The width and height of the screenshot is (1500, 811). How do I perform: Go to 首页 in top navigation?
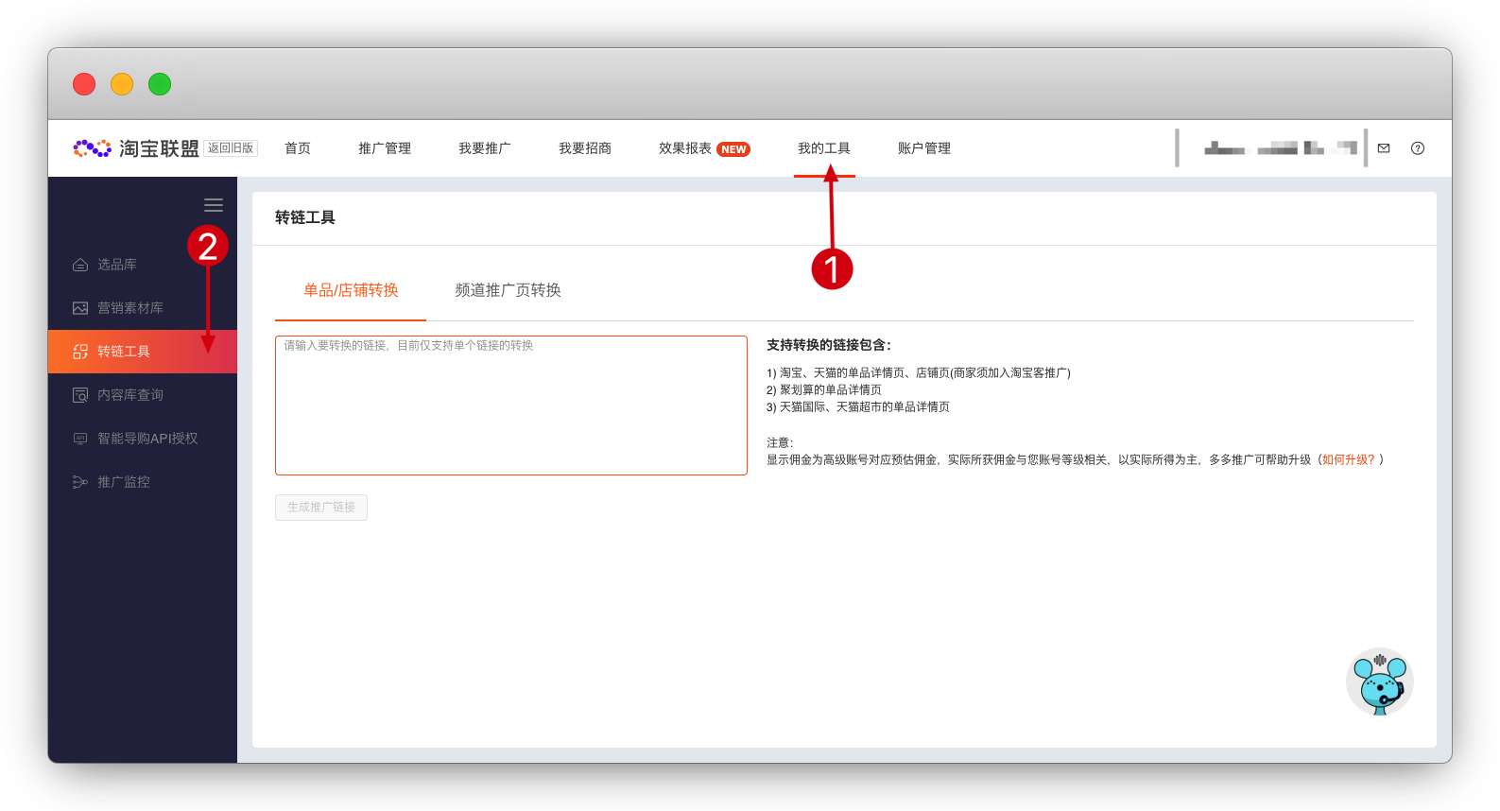[298, 148]
